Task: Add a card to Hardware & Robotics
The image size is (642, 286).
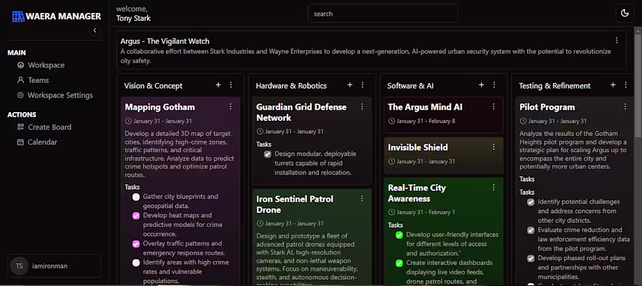Action: click(350, 85)
